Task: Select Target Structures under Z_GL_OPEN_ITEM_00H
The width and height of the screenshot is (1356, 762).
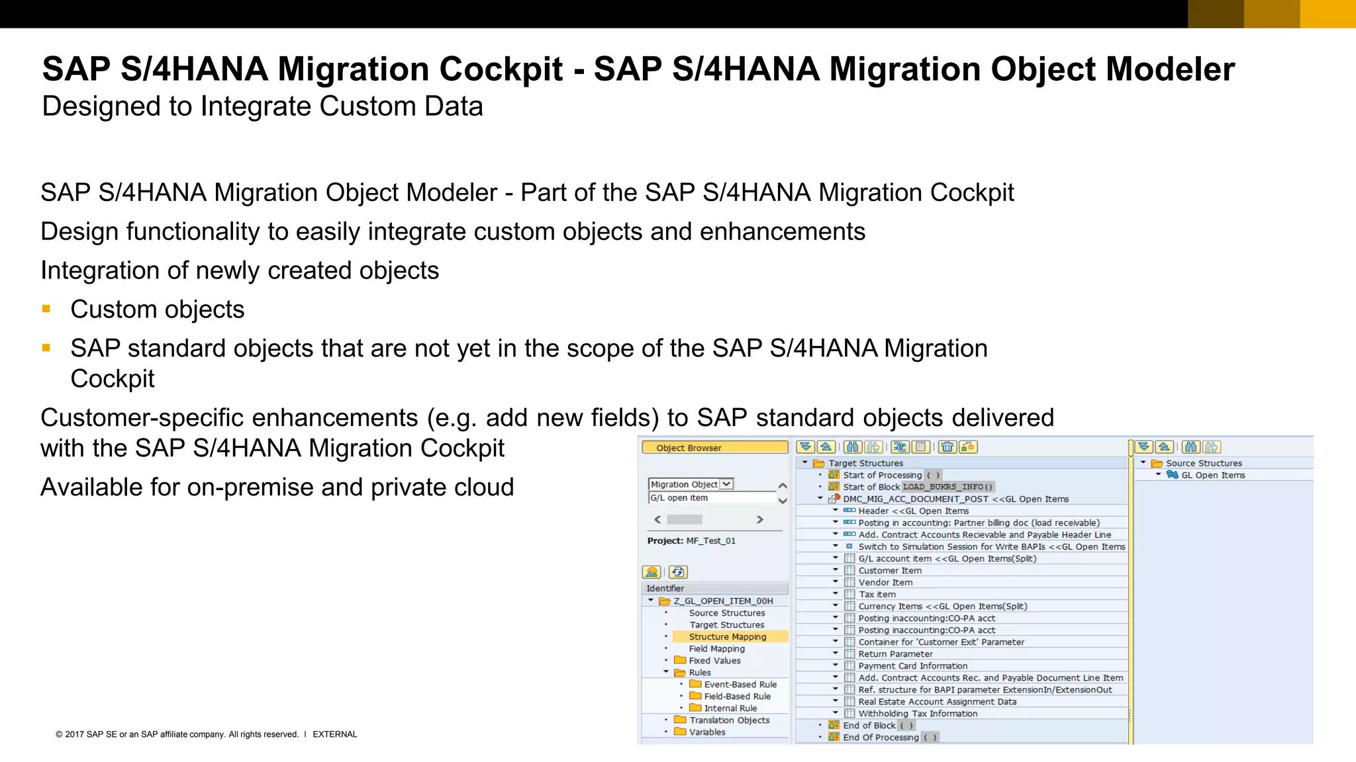Action: point(727,624)
